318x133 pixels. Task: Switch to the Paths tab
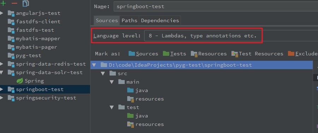[129, 21]
